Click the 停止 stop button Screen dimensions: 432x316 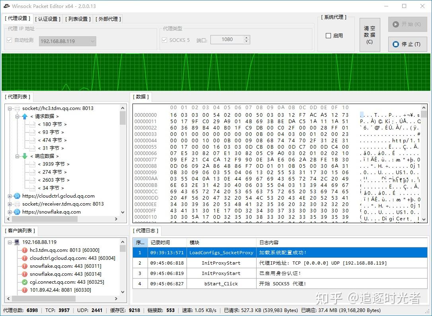(407, 44)
